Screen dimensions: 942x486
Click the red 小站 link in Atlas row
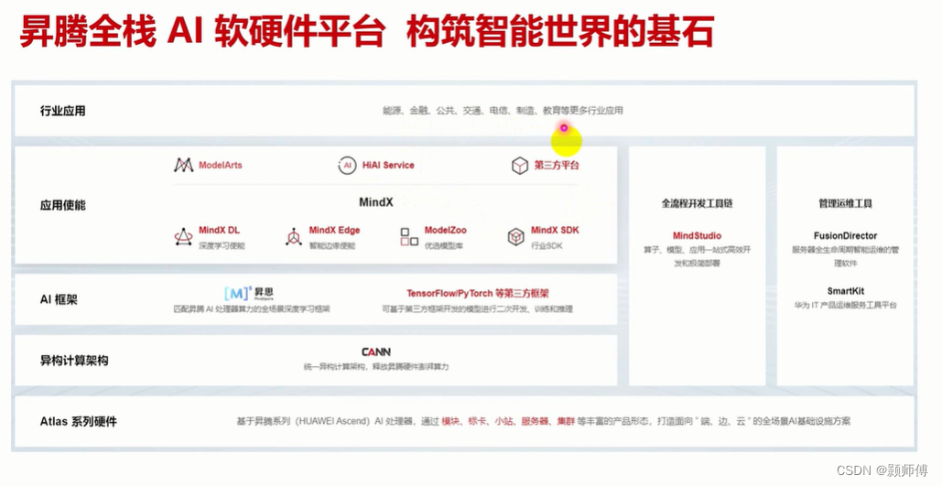[504, 421]
